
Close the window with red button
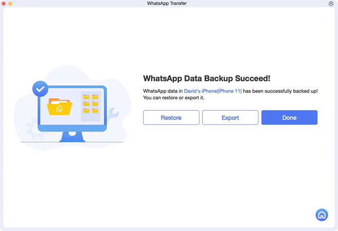pos(4,4)
